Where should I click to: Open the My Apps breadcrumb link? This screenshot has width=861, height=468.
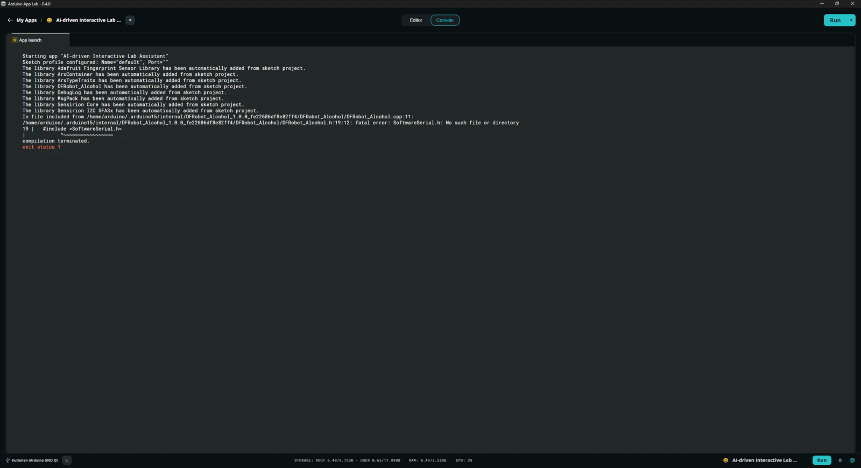(26, 20)
